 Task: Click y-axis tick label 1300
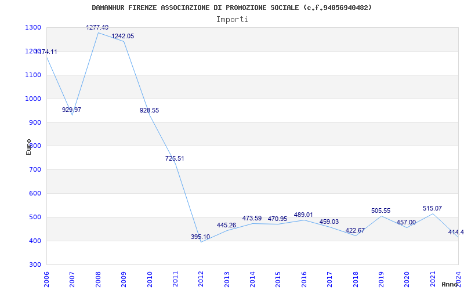click(x=33, y=28)
